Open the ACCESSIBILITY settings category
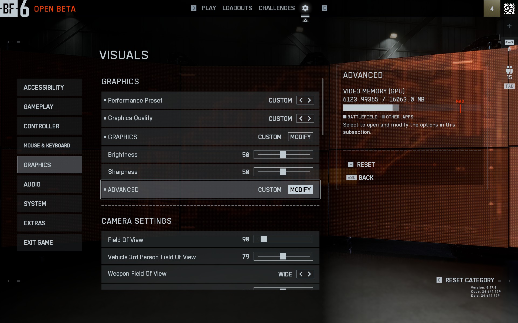This screenshot has width=518, height=323. tap(50, 87)
